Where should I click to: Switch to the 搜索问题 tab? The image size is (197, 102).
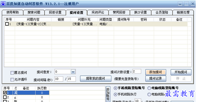coord(34,12)
